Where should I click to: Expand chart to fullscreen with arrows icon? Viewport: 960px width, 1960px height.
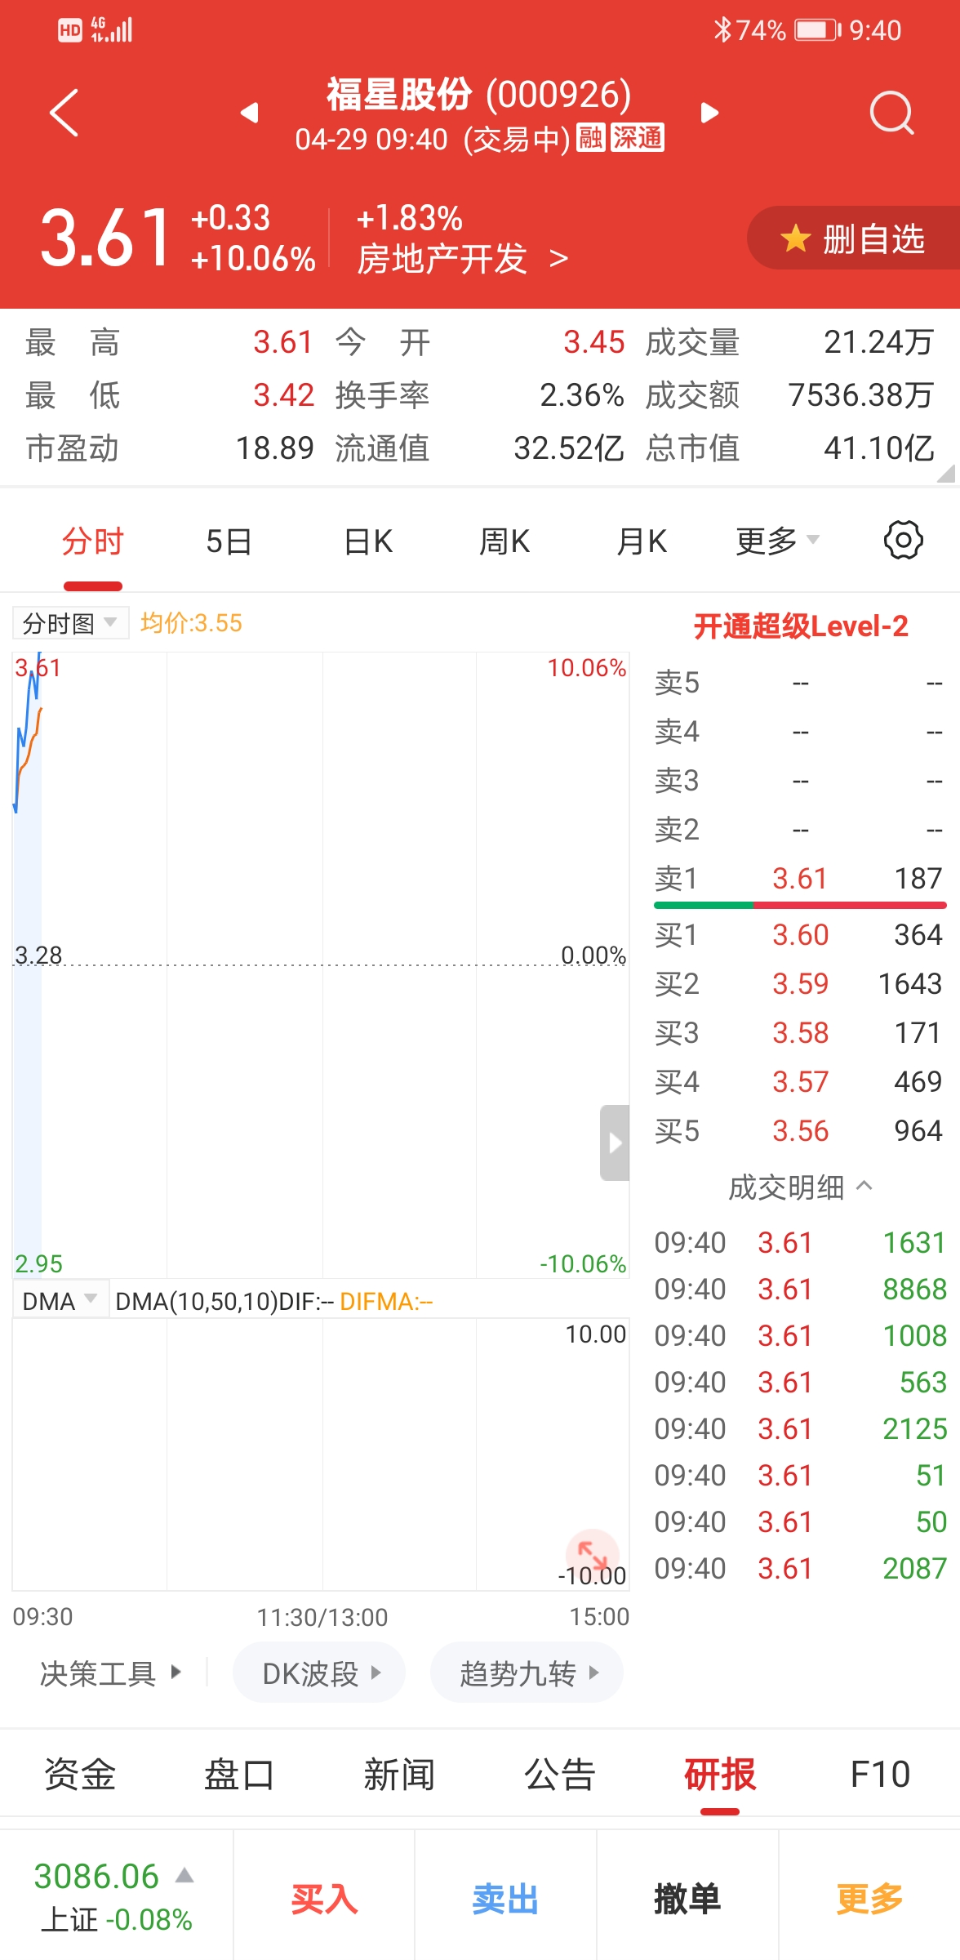592,1552
